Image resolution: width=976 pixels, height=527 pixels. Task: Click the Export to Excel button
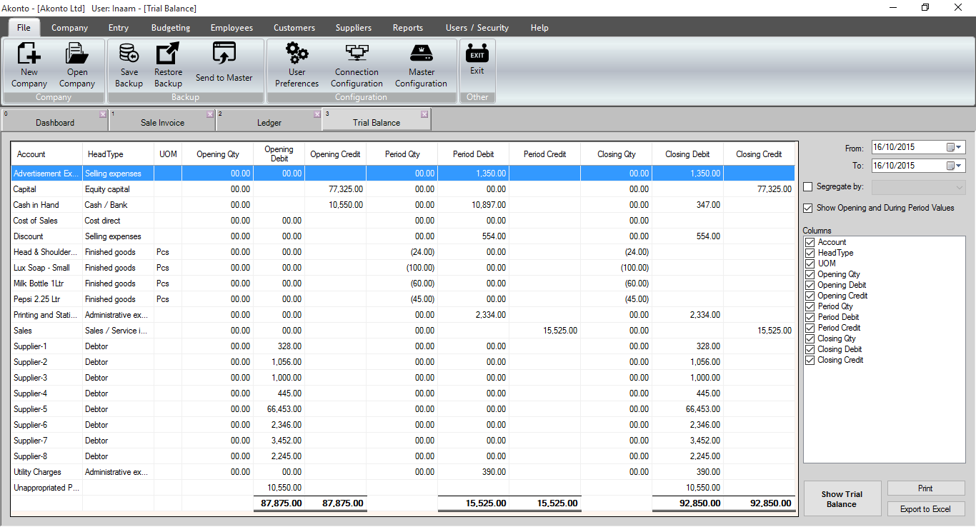pyautogui.click(x=926, y=509)
